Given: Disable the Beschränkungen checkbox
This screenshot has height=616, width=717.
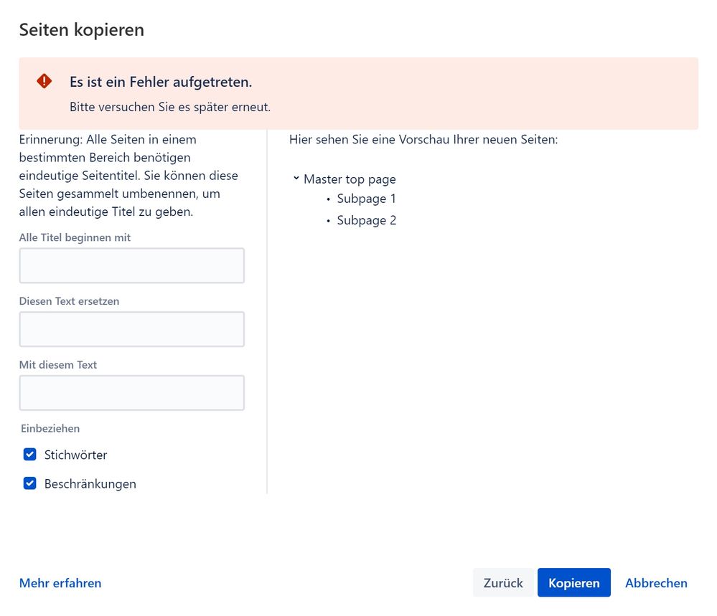Looking at the screenshot, I should tap(29, 483).
